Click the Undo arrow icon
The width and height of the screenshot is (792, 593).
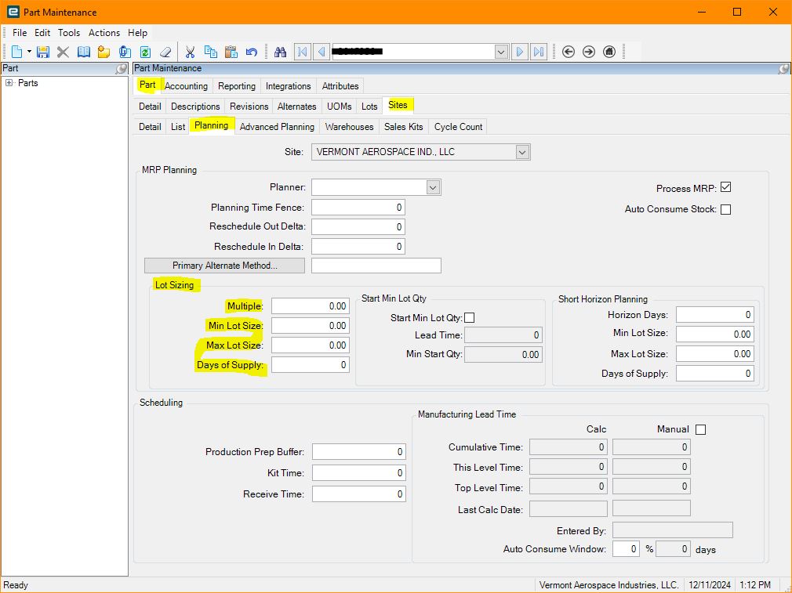point(251,52)
